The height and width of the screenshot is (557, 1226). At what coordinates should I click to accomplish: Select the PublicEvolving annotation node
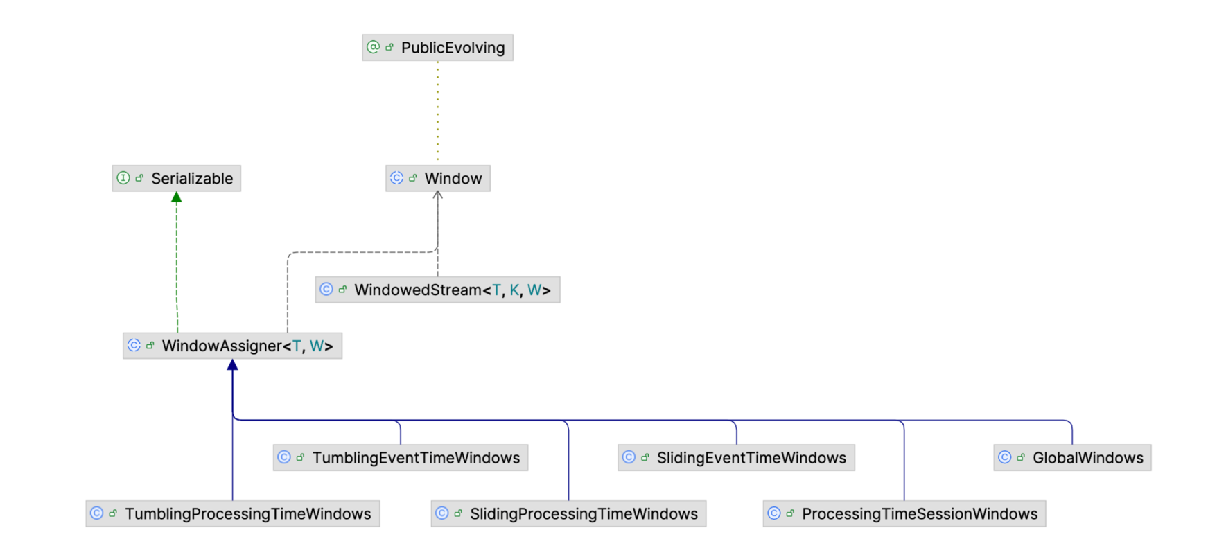pyautogui.click(x=437, y=48)
